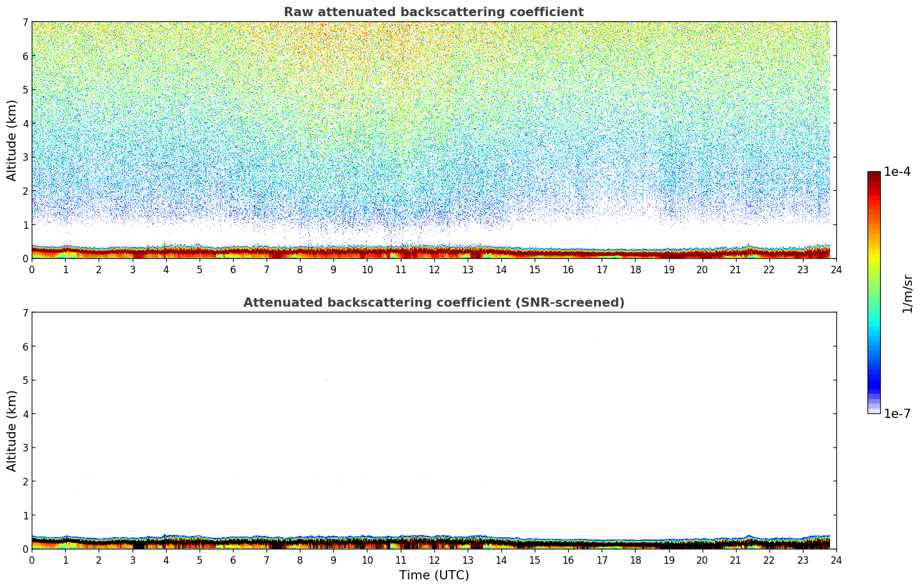Image resolution: width=920 pixels, height=588 pixels.
Task: Click hour 18 tick label on top plot
Action: 635,270
